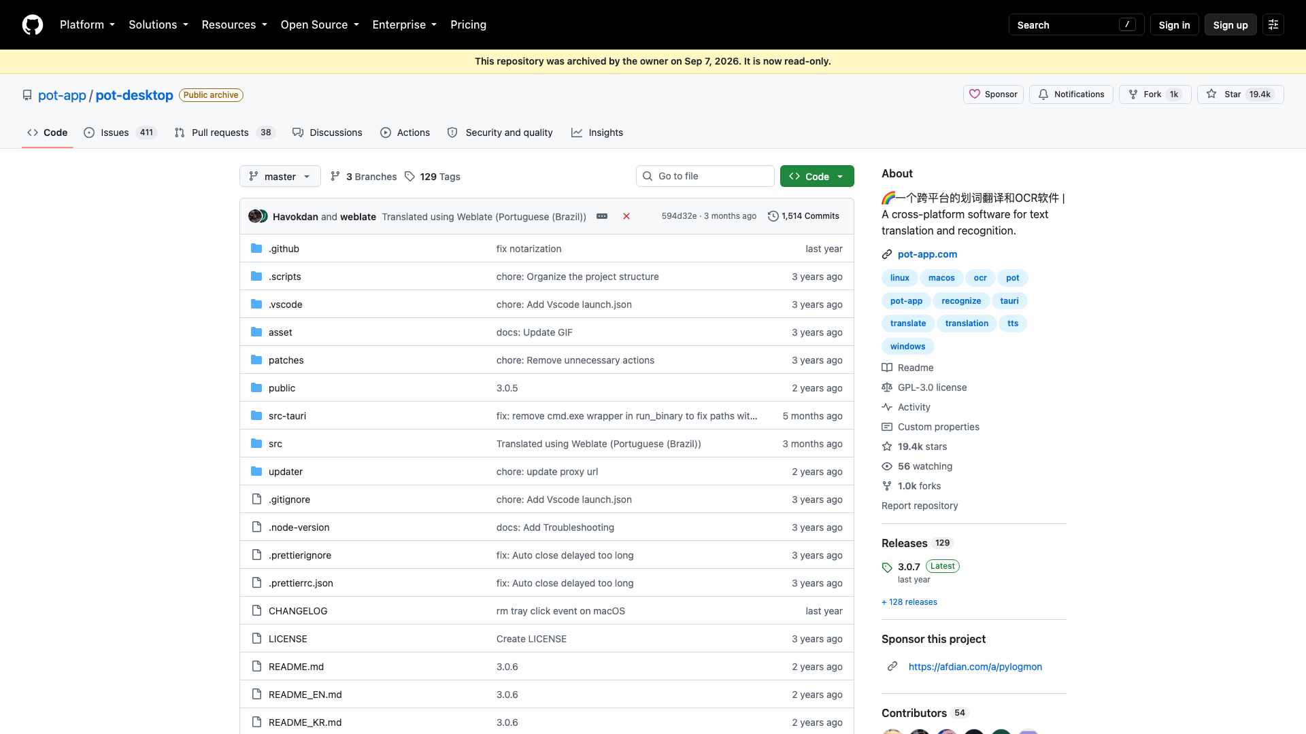1306x734 pixels.
Task: Open 1,514 Commits history
Action: 803,216
